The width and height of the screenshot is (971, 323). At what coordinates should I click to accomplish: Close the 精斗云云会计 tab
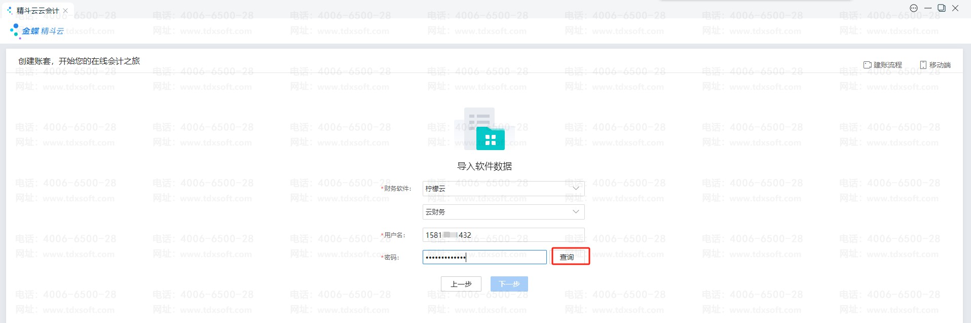tap(65, 11)
